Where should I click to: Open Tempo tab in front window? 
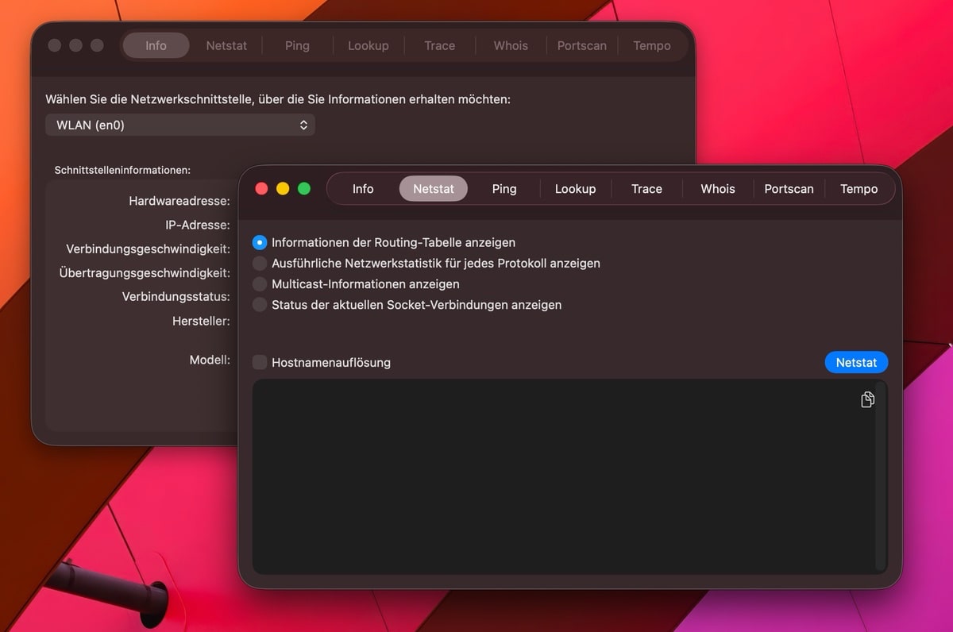point(858,189)
